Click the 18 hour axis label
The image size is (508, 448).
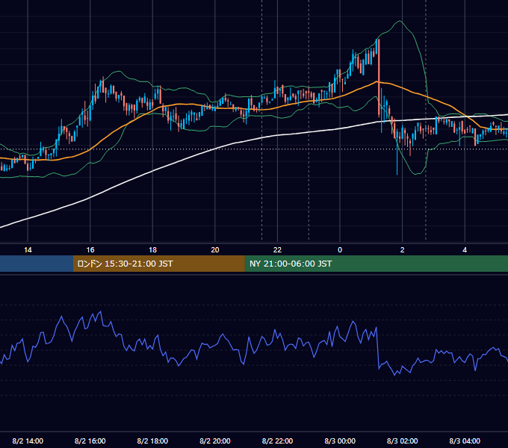click(x=152, y=250)
